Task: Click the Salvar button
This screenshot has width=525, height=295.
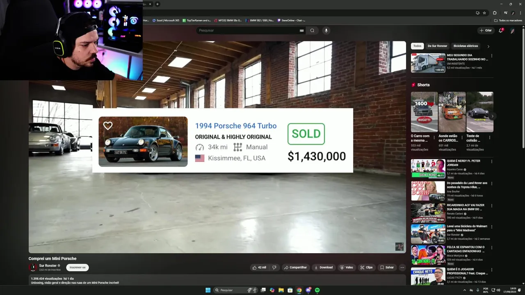Action: click(387, 268)
